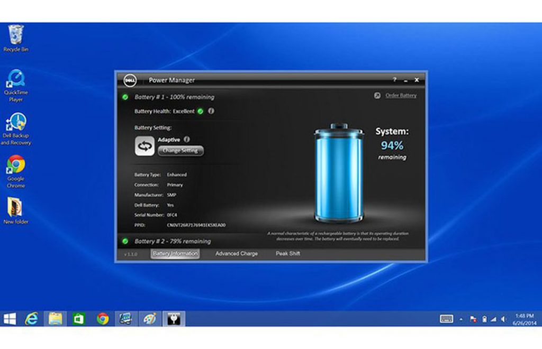Screen dimensions: 542x349
Task: Expand the Battery # 2 section
Action: (x=173, y=241)
